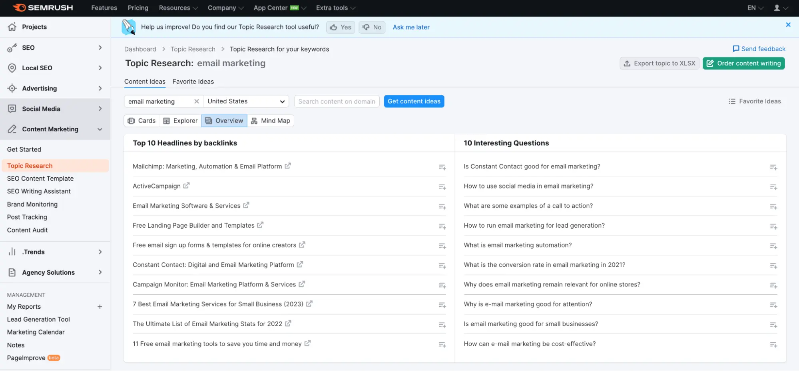Open the Resources dropdown menu
The width and height of the screenshot is (799, 371).
[x=178, y=8]
